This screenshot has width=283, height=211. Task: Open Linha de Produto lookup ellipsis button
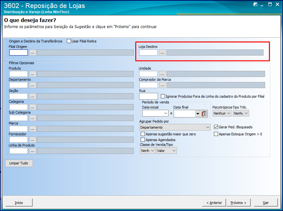[33, 151]
